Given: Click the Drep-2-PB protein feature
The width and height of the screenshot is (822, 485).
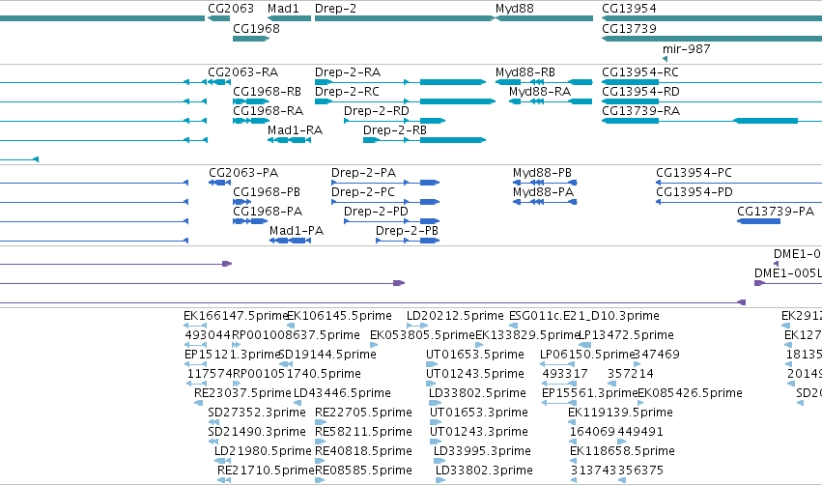Looking at the screenshot, I should click(408, 241).
